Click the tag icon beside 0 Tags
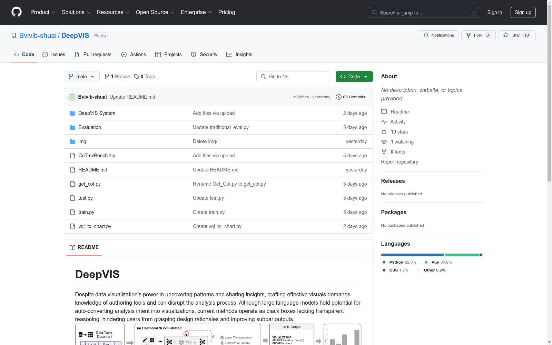Screen dimensions: 552x345 click(x=137, y=77)
